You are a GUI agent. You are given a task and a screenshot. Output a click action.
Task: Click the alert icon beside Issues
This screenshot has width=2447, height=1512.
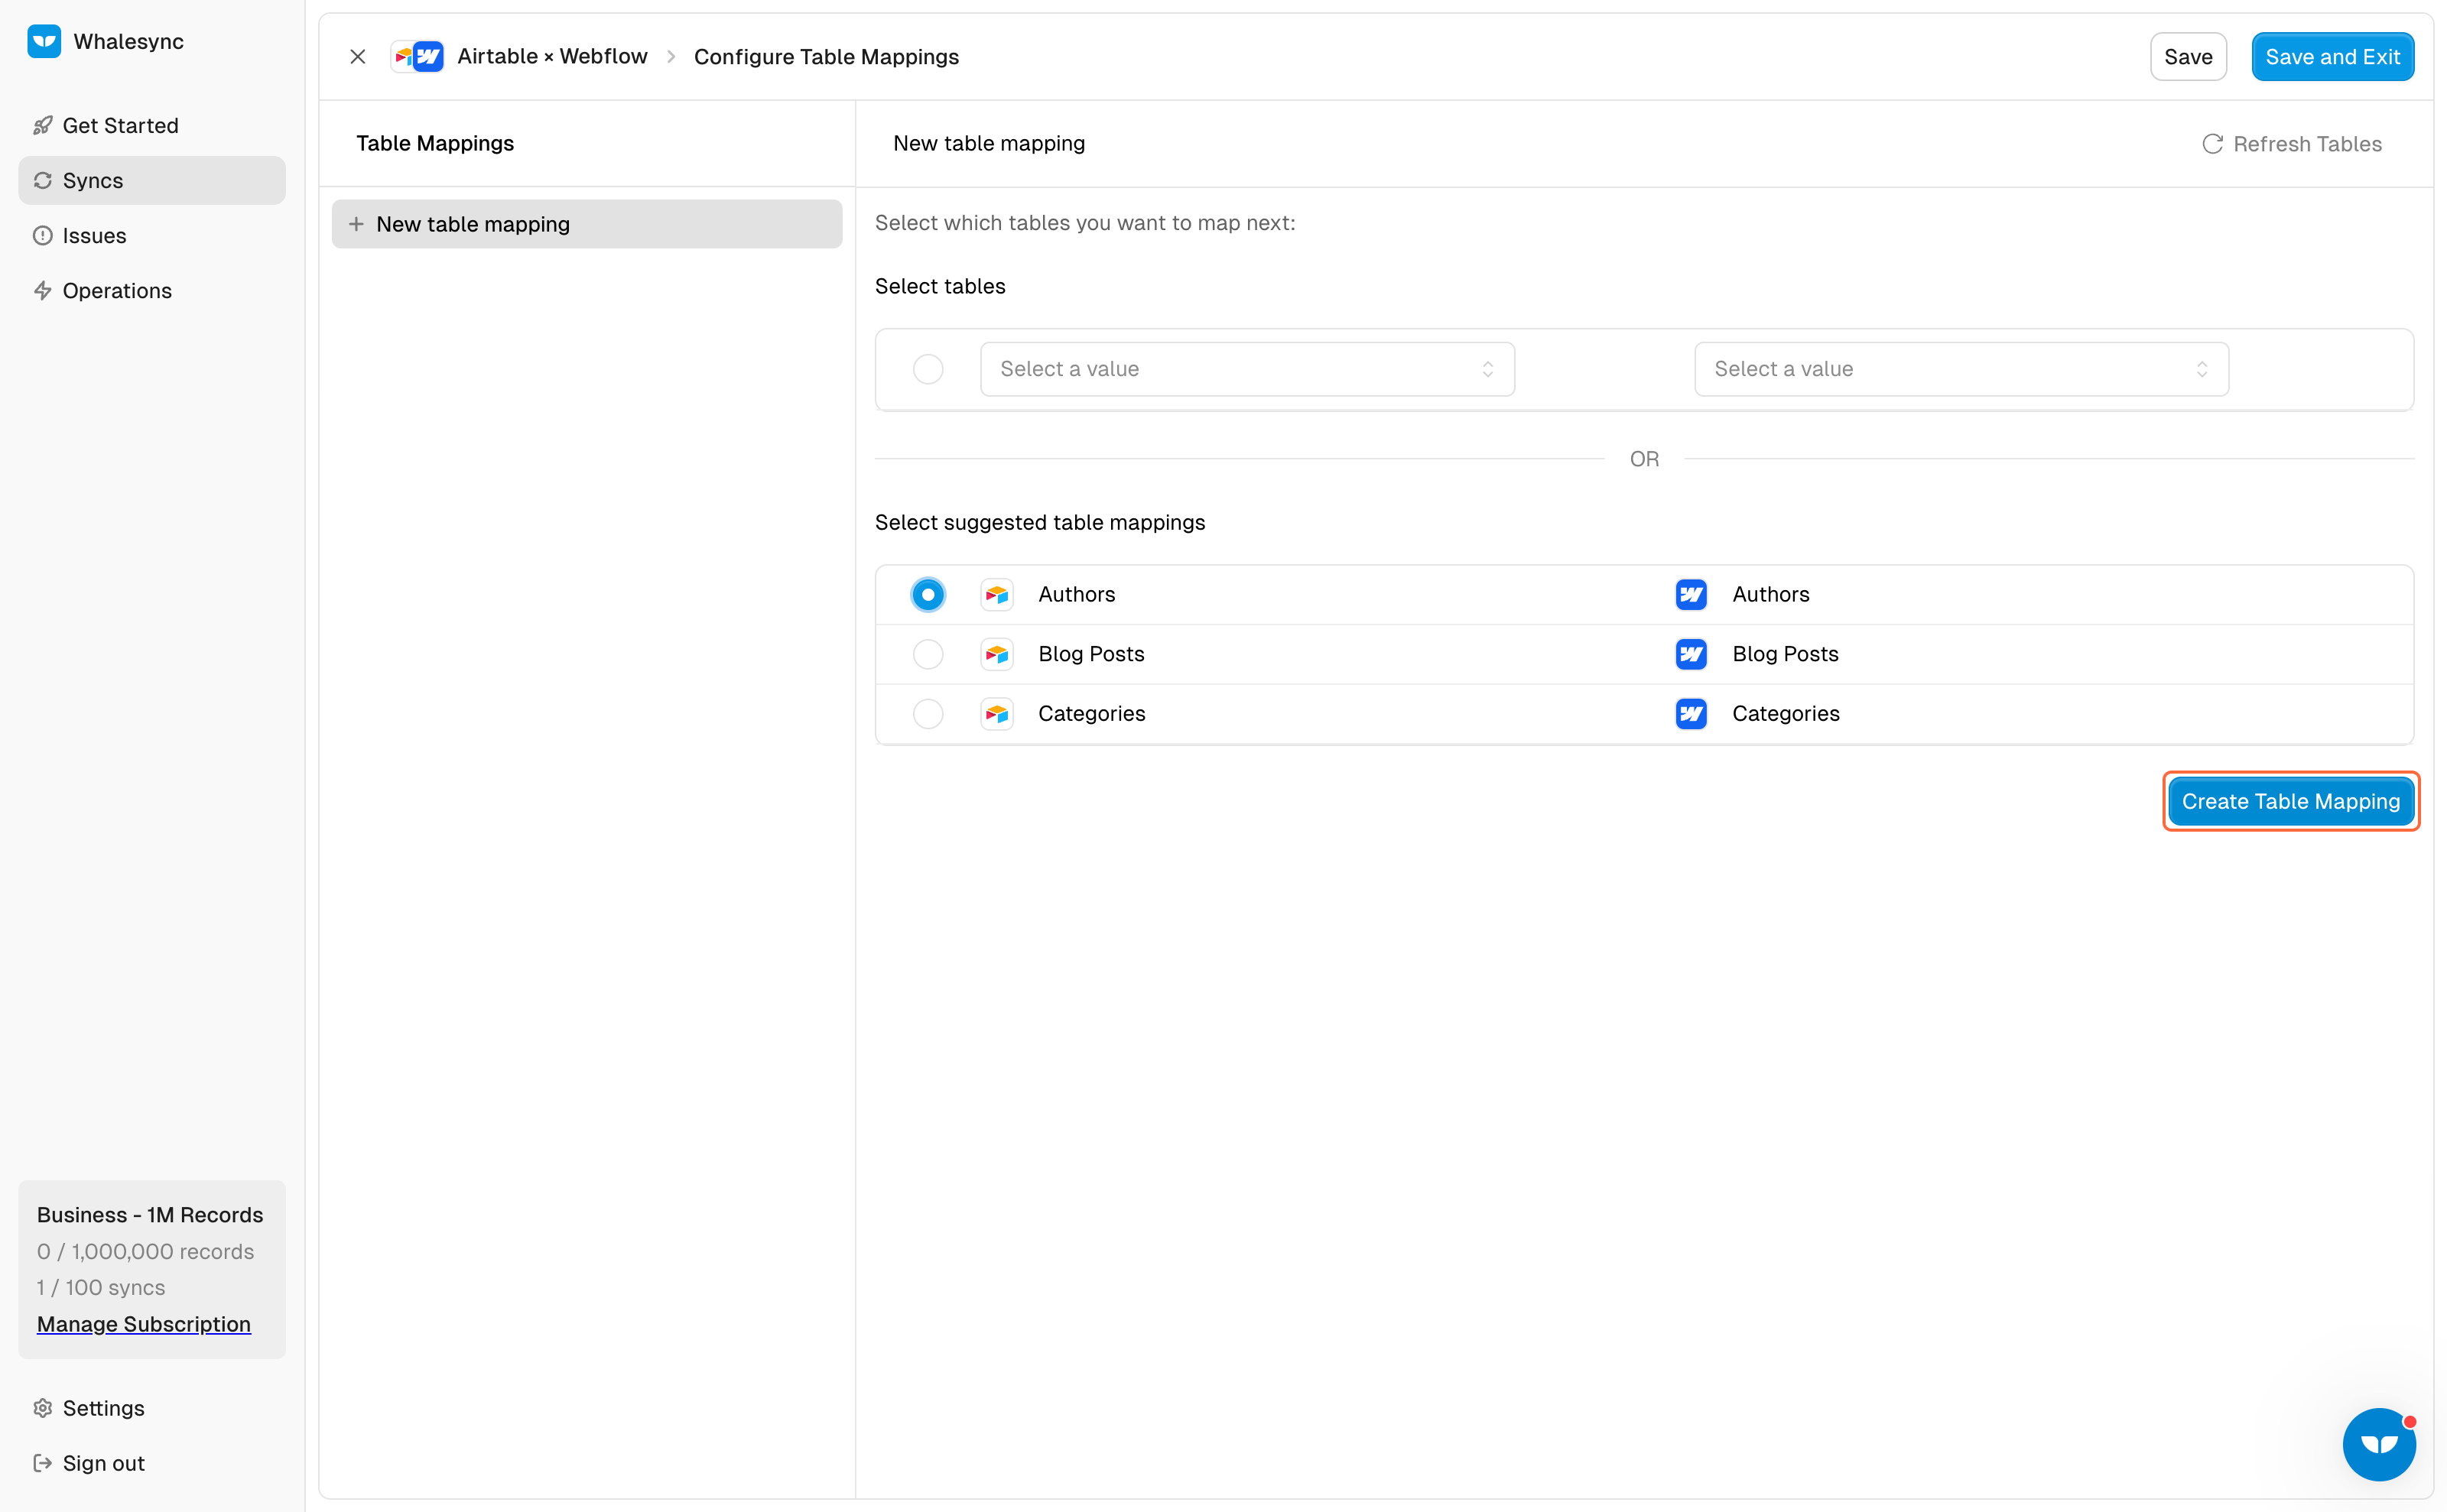click(x=42, y=235)
